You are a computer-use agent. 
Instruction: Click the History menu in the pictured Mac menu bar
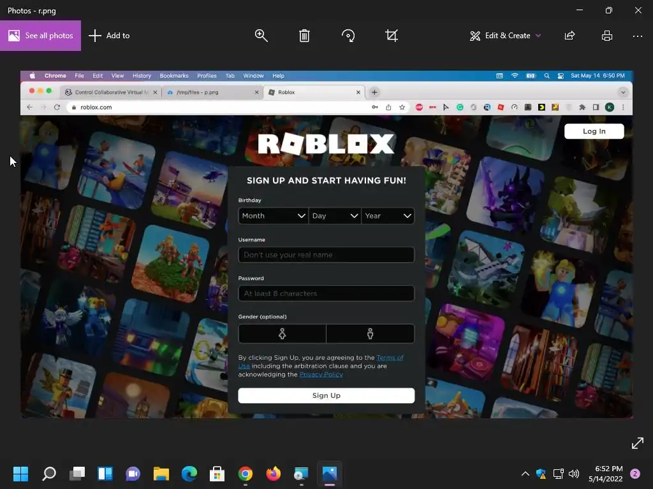(x=142, y=76)
